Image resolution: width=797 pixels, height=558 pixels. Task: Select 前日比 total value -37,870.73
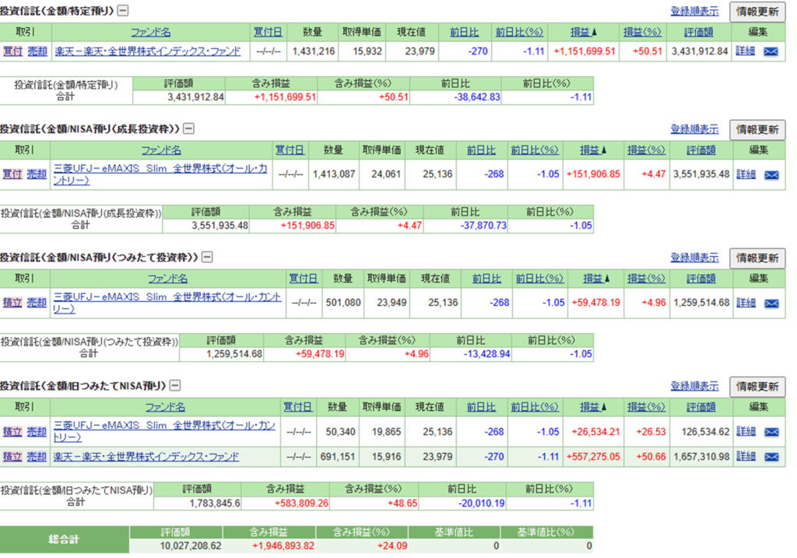point(483,225)
